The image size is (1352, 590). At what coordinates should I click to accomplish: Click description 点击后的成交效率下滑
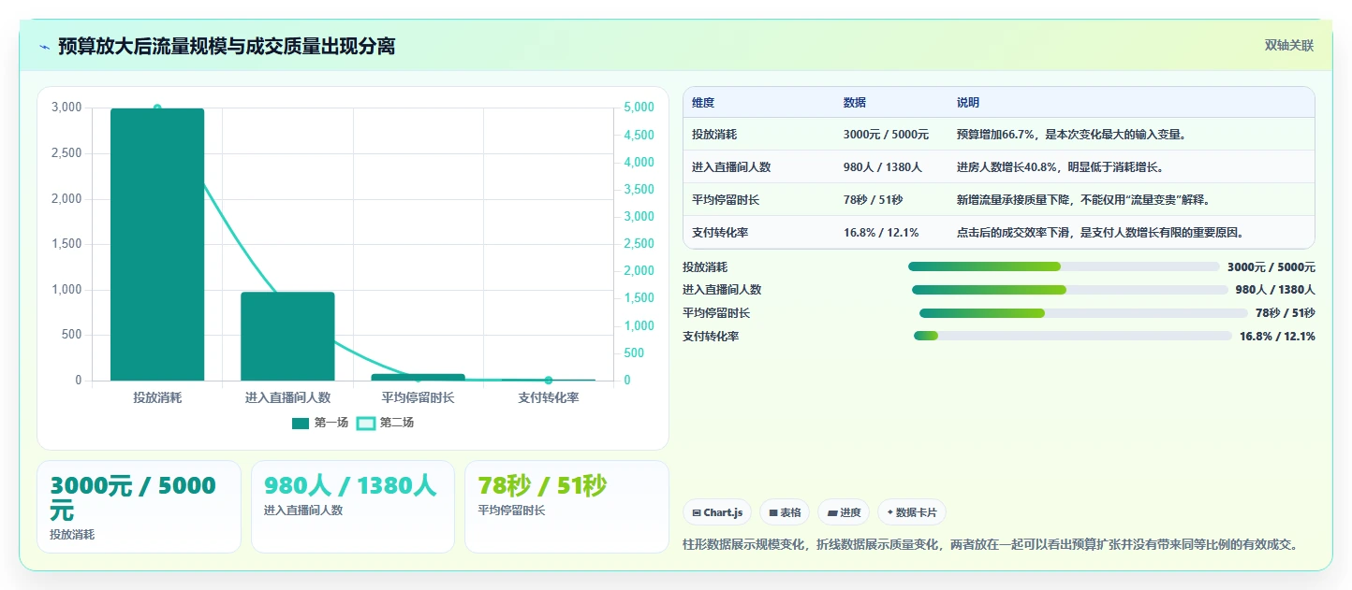click(1100, 233)
